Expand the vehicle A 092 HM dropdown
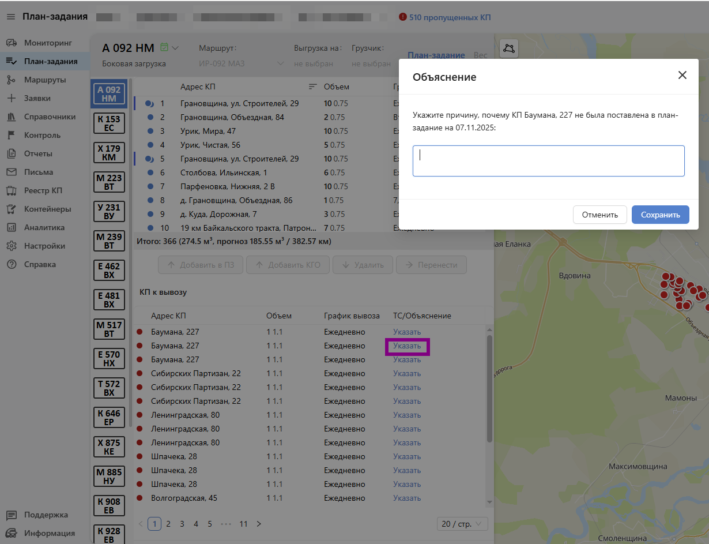This screenshot has height=544, width=709. [175, 48]
